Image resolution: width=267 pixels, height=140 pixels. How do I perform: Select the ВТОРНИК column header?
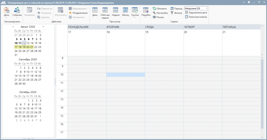coord(125,27)
